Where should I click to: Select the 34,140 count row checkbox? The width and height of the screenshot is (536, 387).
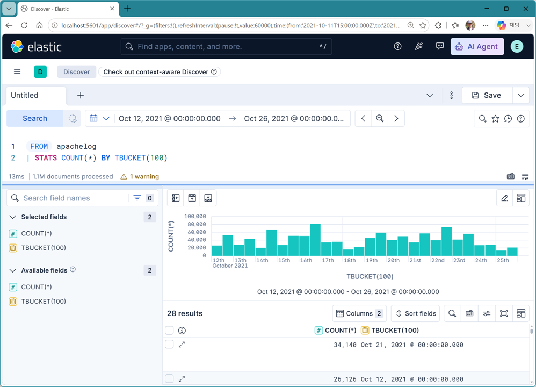pos(169,344)
